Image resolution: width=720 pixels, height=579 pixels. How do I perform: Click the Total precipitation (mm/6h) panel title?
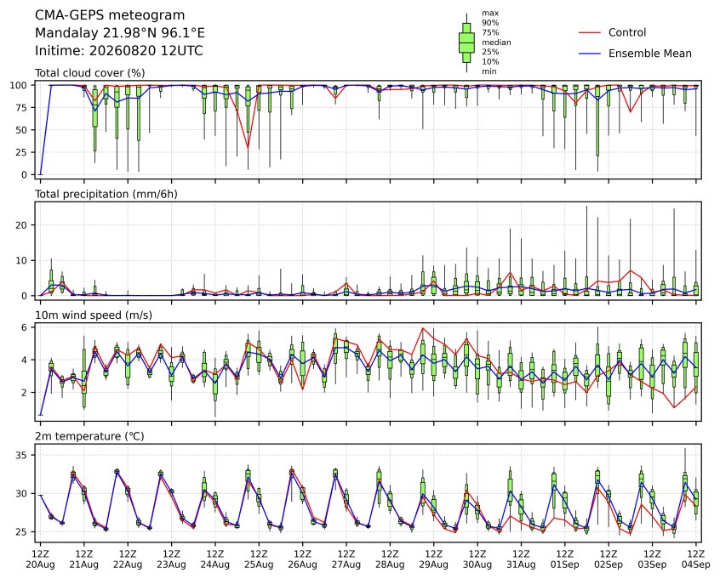(x=106, y=194)
